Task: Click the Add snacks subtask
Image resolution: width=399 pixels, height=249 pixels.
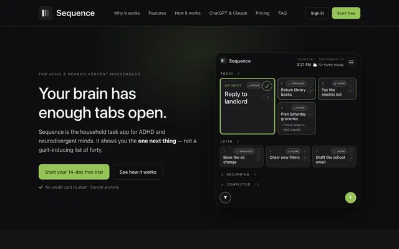Action: [291, 129]
